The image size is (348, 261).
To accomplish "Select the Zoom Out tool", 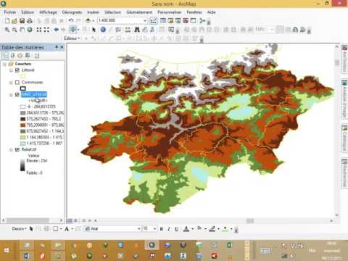I will click(x=14, y=30).
